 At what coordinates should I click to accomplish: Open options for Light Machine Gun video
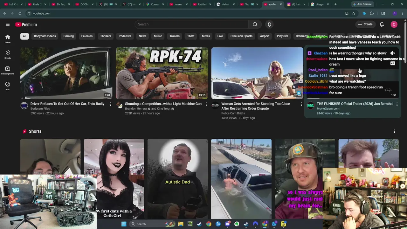tap(206, 104)
